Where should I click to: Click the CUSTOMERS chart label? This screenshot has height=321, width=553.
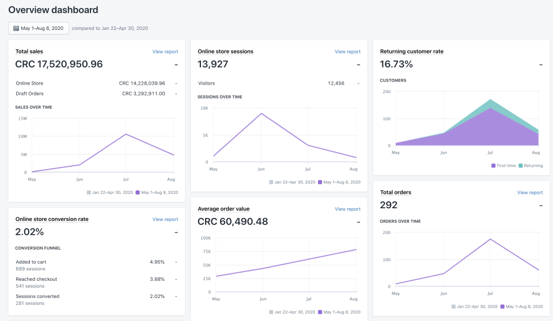click(x=393, y=81)
